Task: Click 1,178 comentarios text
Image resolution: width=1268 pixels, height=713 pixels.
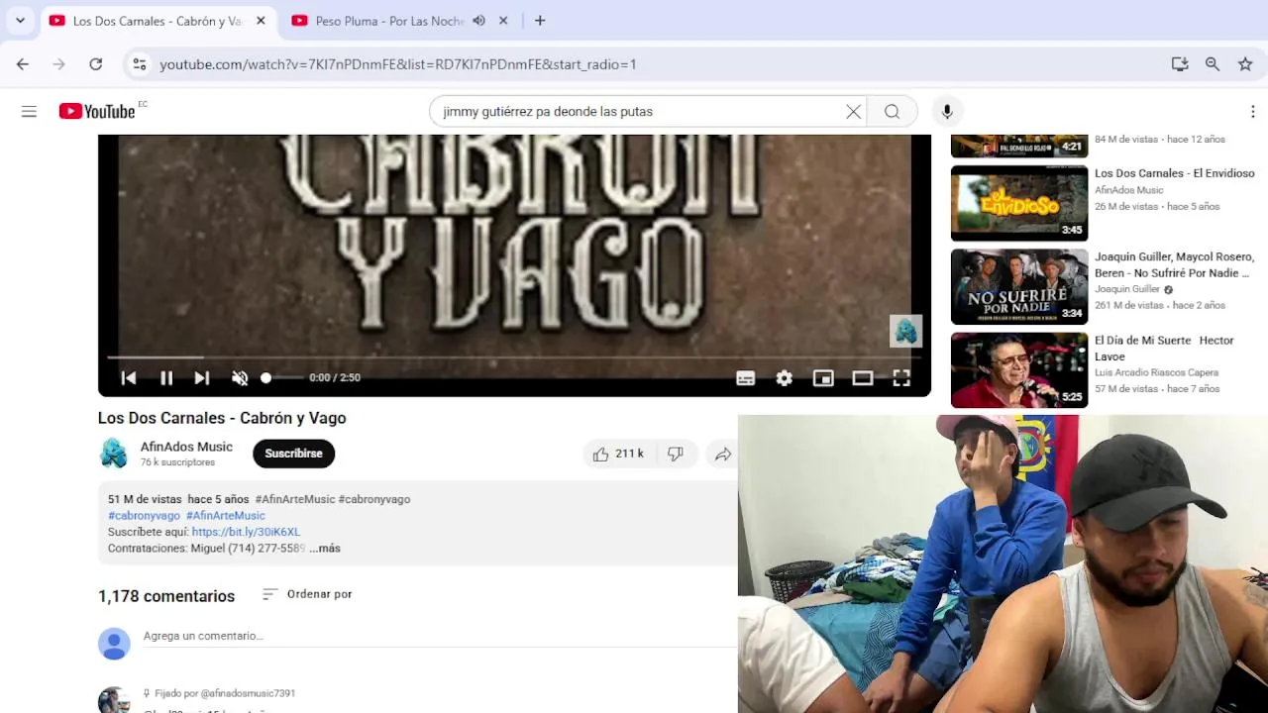Action: [166, 596]
